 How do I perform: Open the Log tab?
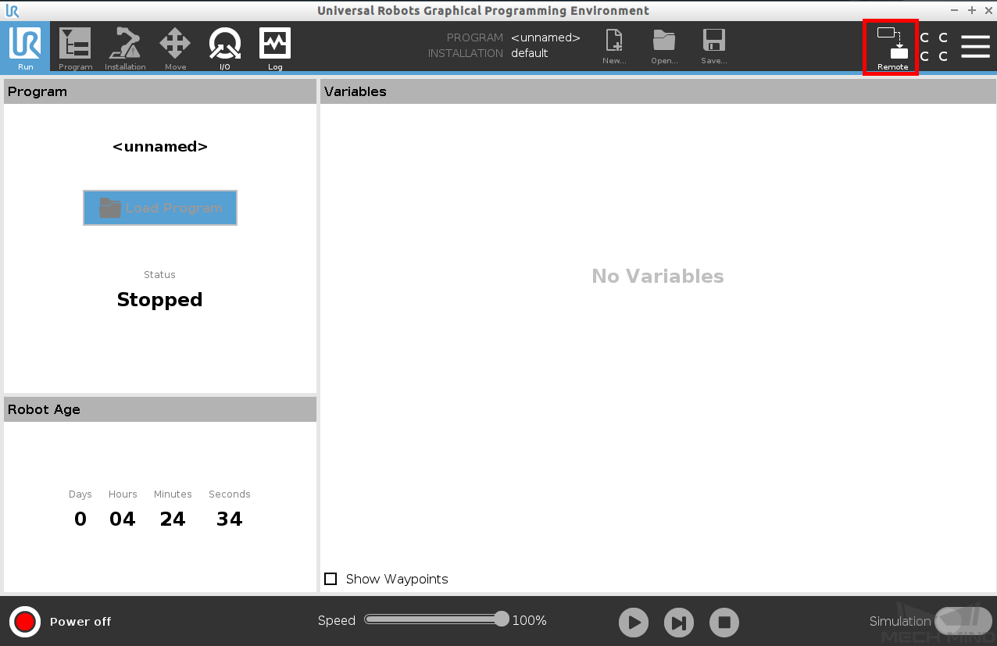pyautogui.click(x=275, y=47)
